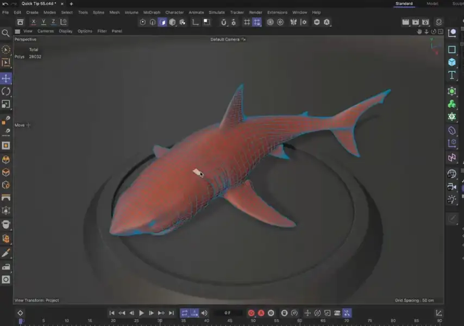
Task: Toggle autokeying red A button
Action: pyautogui.click(x=261, y=313)
